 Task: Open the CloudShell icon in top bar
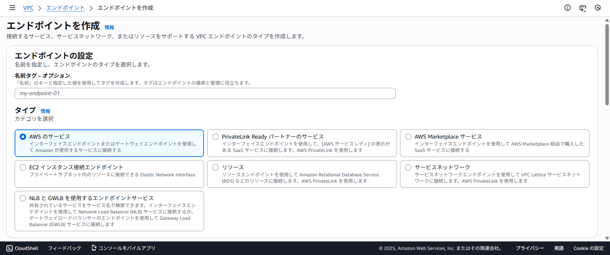(x=582, y=8)
